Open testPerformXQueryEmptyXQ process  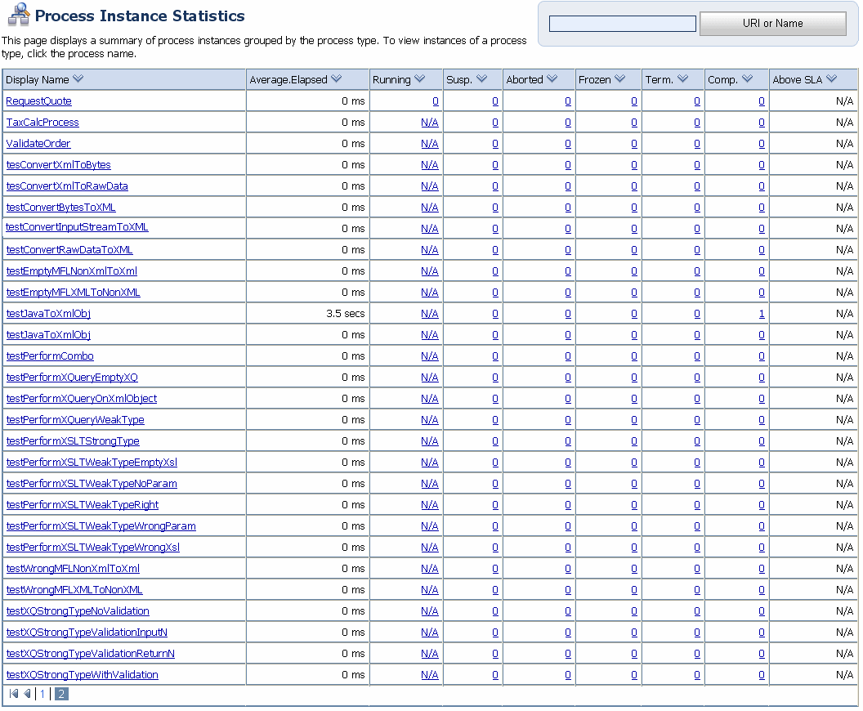72,378
